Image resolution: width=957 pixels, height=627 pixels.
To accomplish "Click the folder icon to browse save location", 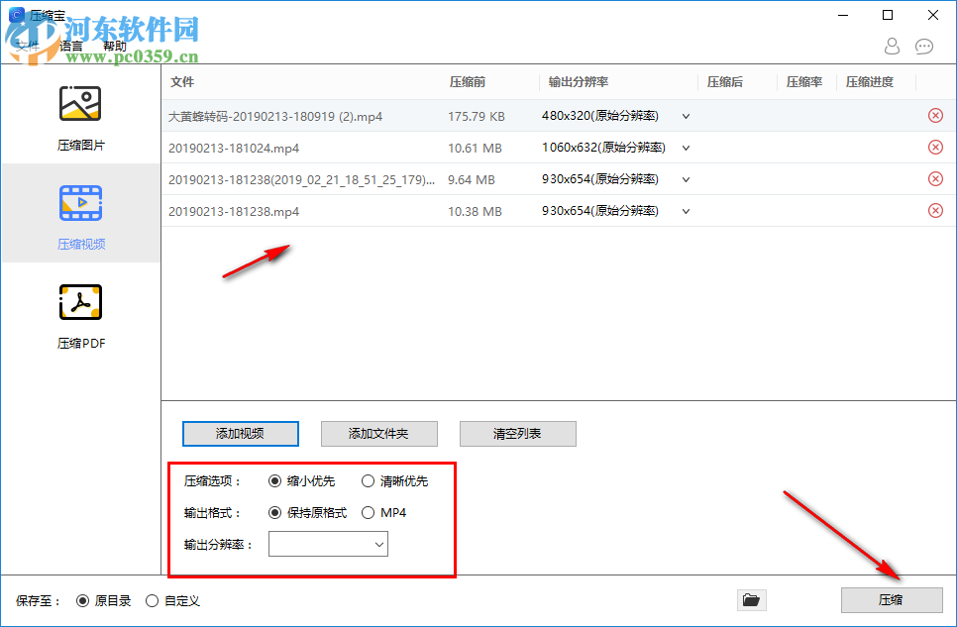I will pos(751,599).
